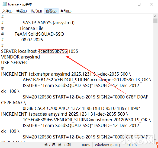Click the 100% zoom status
Screen dimensions: 158x148
86,145
